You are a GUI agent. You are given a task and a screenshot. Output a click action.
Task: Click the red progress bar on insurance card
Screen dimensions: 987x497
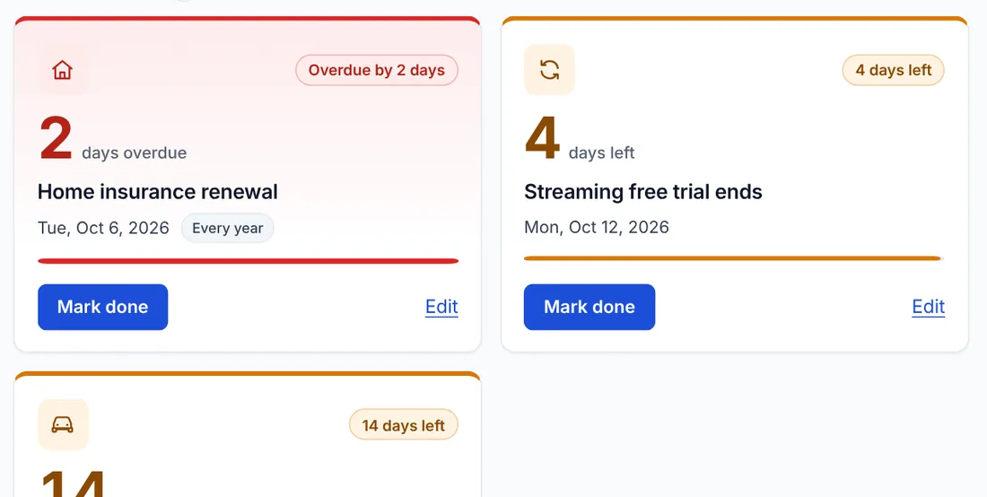248,260
